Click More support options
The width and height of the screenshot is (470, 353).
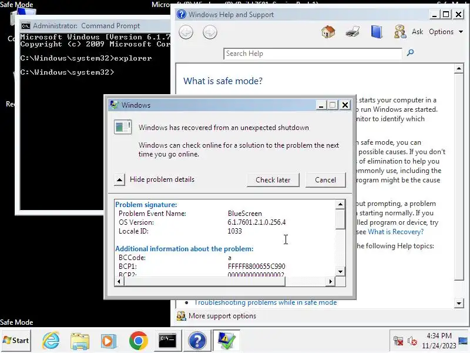(222, 316)
